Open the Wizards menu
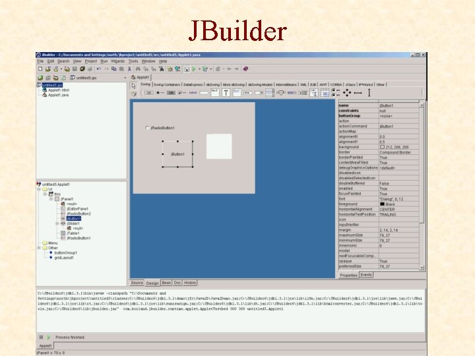This screenshot has height=356, width=475. point(118,61)
